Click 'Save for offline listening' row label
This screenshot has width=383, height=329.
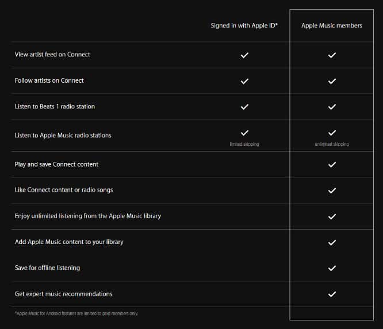(47, 268)
